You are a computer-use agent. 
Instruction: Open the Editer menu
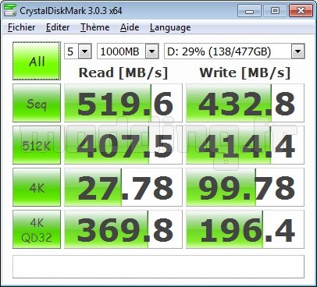pos(58,27)
